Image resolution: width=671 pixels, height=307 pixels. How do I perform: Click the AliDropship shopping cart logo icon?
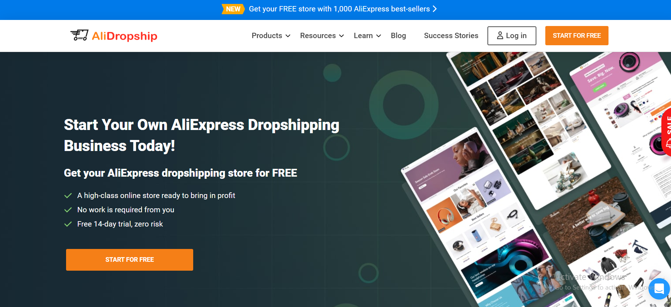click(x=79, y=35)
